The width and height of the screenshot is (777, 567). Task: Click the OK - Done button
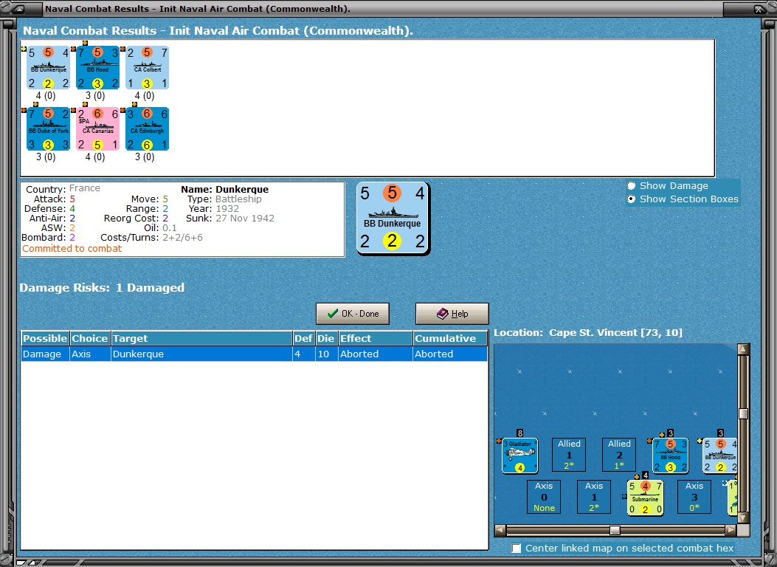click(353, 314)
